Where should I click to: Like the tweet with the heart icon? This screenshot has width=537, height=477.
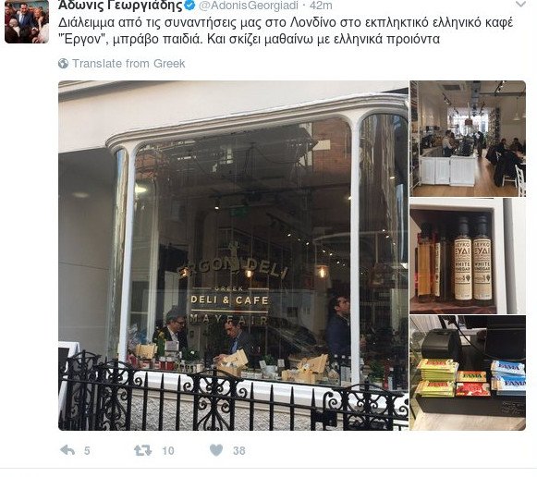216,450
